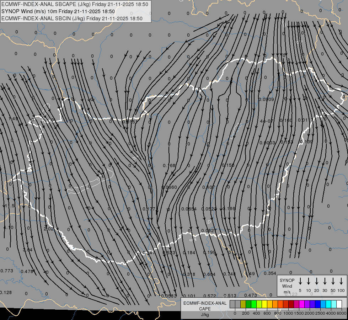Screen dimensions: 348x320
Task: Click the 0.0583 grid value
Action: tap(169, 296)
